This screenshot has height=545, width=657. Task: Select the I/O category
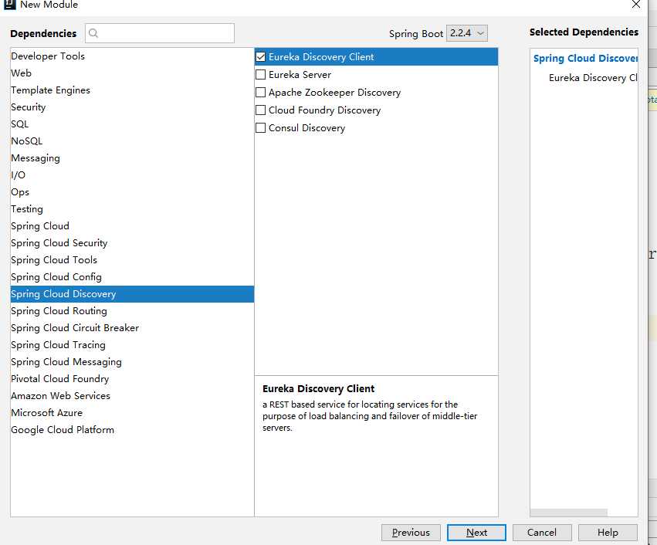tap(132, 175)
